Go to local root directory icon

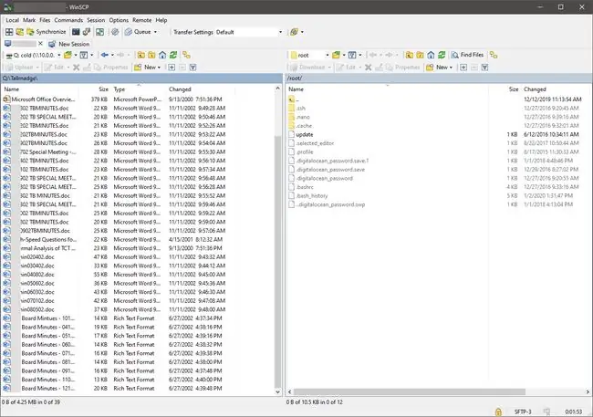tap(151, 56)
